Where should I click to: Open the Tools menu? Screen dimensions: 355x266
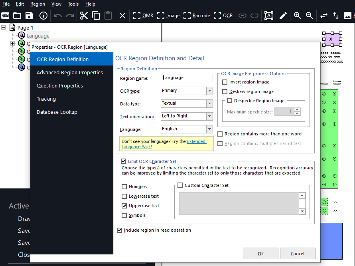(73, 4)
